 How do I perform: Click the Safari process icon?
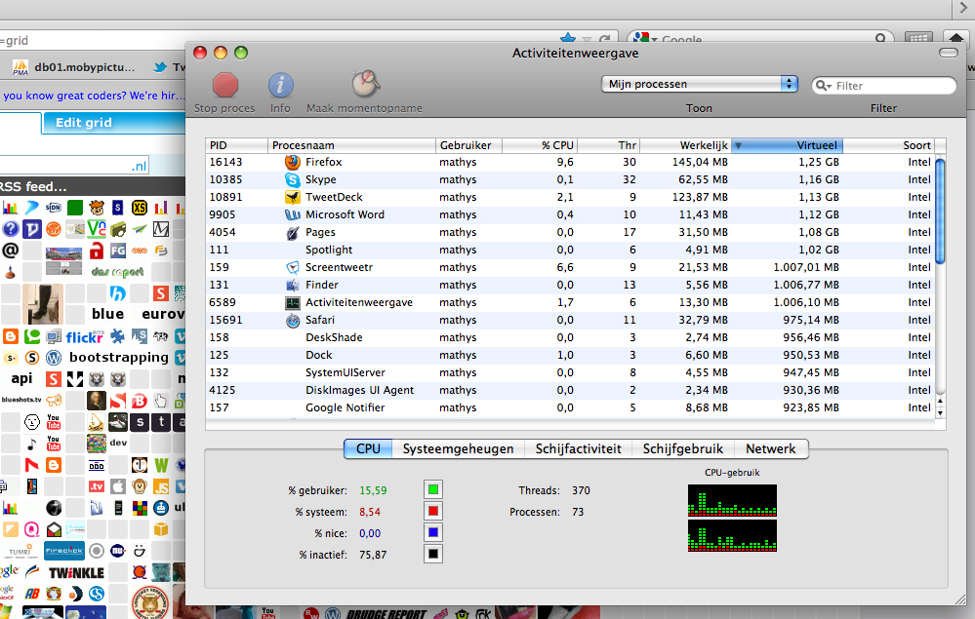click(x=293, y=320)
